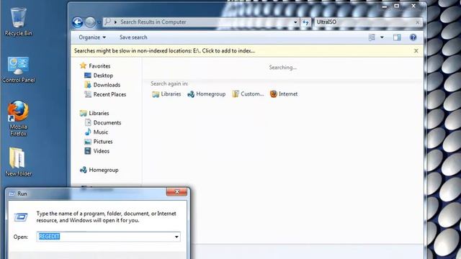Expand the address bar history dropdown

click(295, 22)
